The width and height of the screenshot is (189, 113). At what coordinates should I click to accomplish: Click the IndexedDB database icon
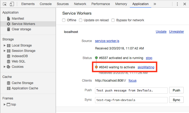[x=9, y=56]
